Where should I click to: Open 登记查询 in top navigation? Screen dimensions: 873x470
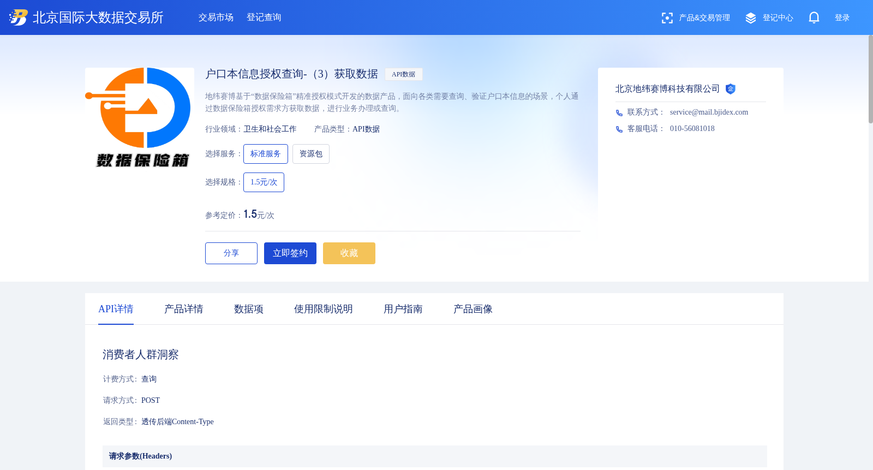click(x=264, y=17)
